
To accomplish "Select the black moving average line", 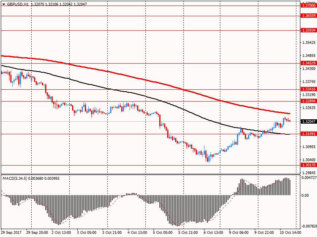I will click(x=145, y=96).
